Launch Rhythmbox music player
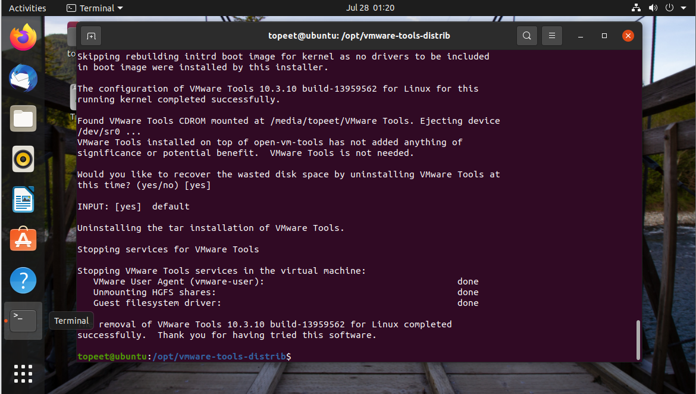The width and height of the screenshot is (696, 394). coord(23,159)
